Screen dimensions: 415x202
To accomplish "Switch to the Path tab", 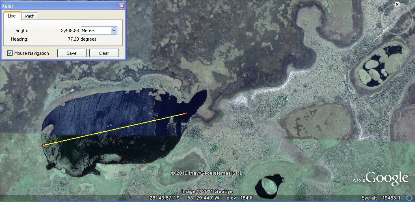I will pyautogui.click(x=30, y=16).
